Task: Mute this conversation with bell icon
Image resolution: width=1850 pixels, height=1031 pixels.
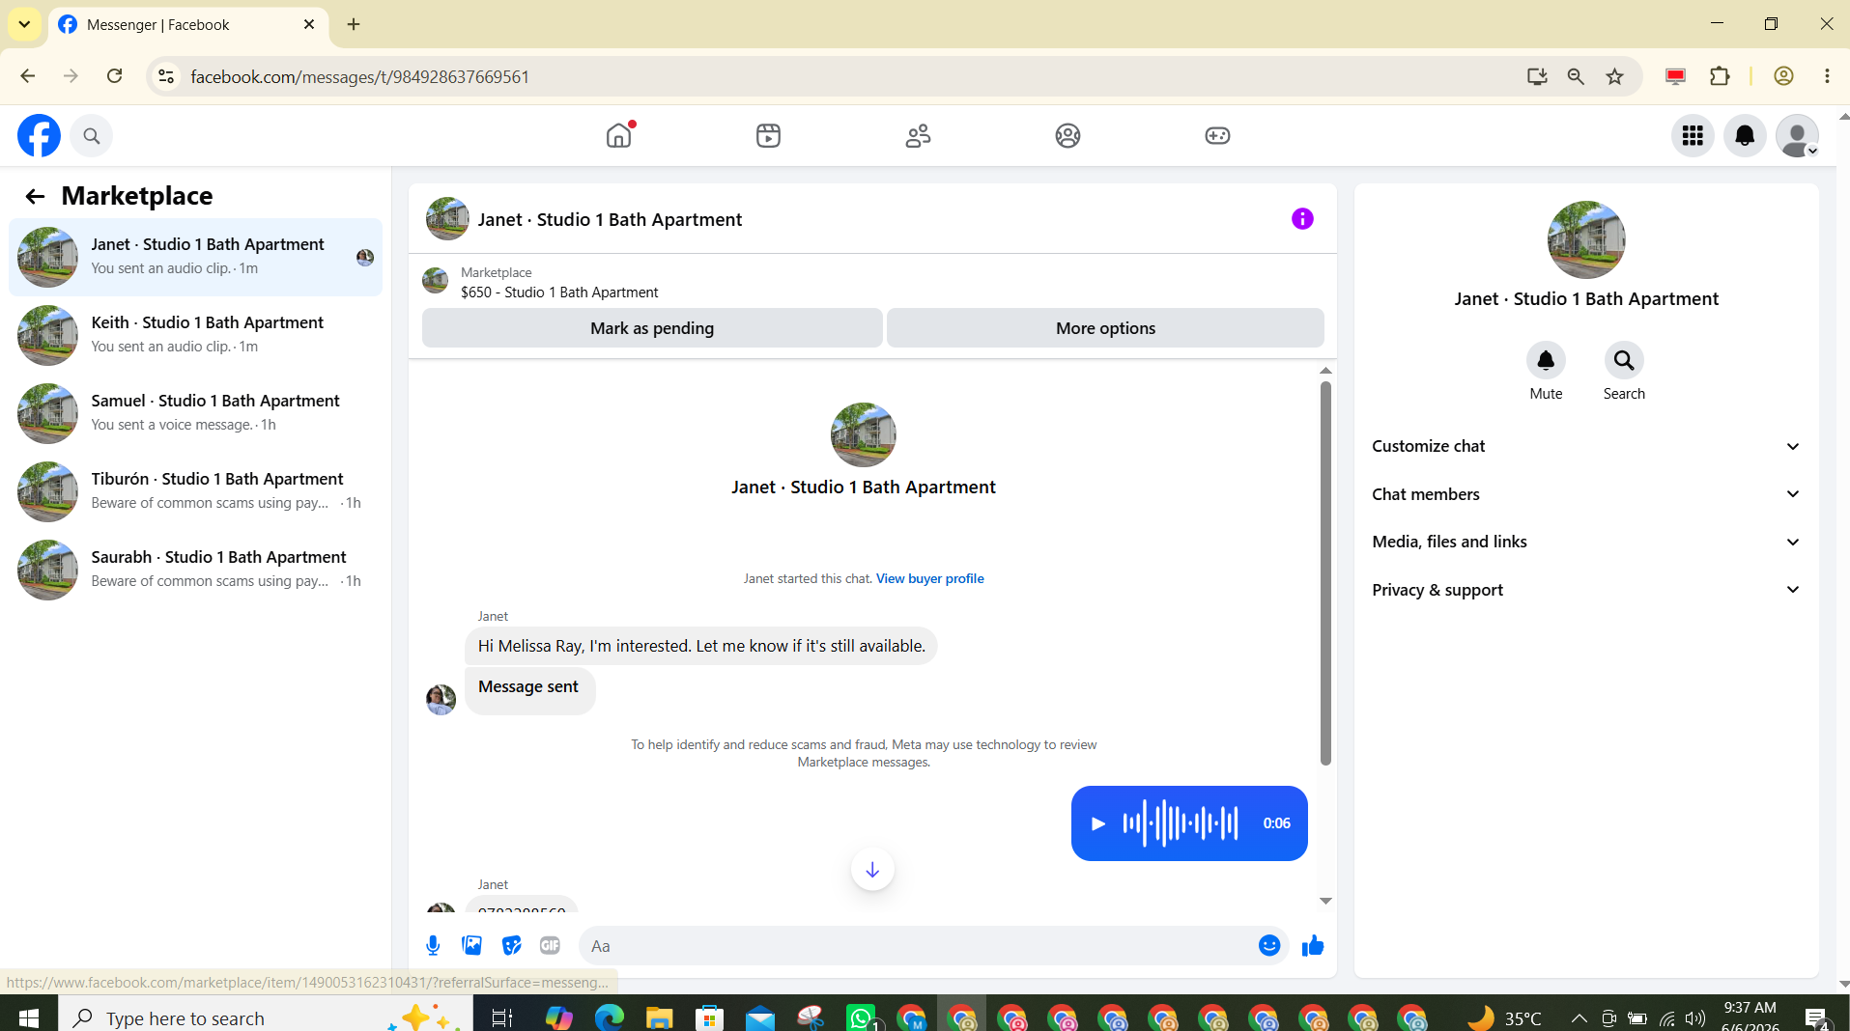Action: (1546, 360)
